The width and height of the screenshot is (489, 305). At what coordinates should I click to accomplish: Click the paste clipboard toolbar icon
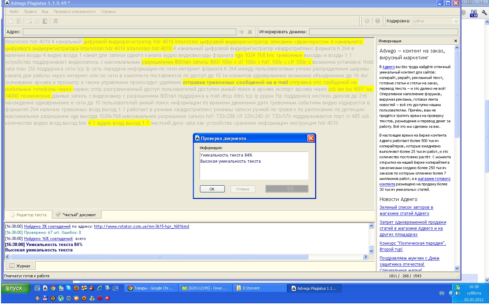[44, 21]
